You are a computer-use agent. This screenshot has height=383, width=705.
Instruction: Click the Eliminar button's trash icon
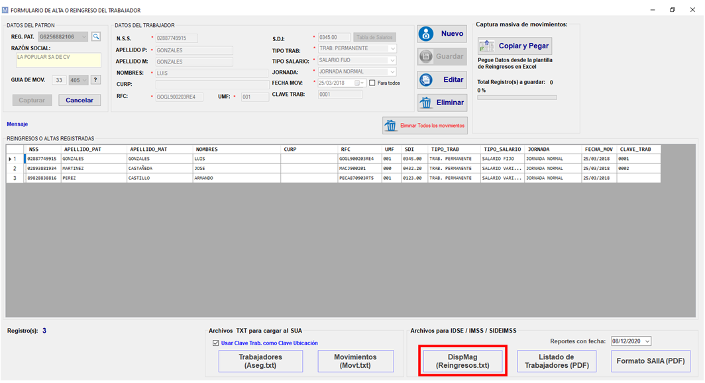click(425, 103)
